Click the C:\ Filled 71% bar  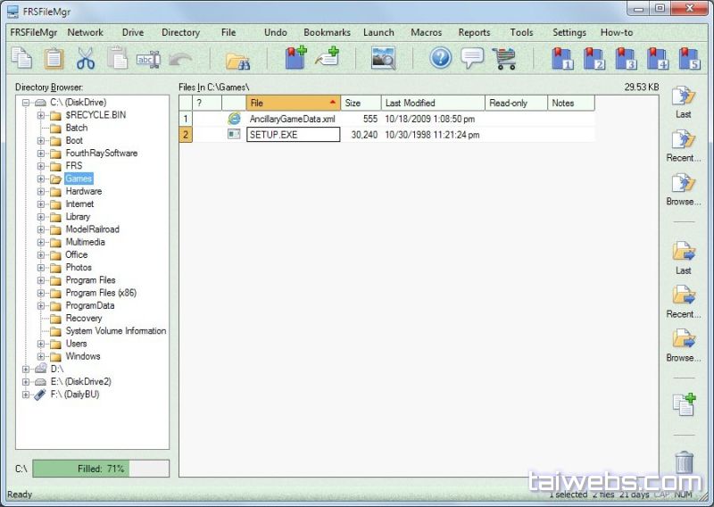(100, 469)
